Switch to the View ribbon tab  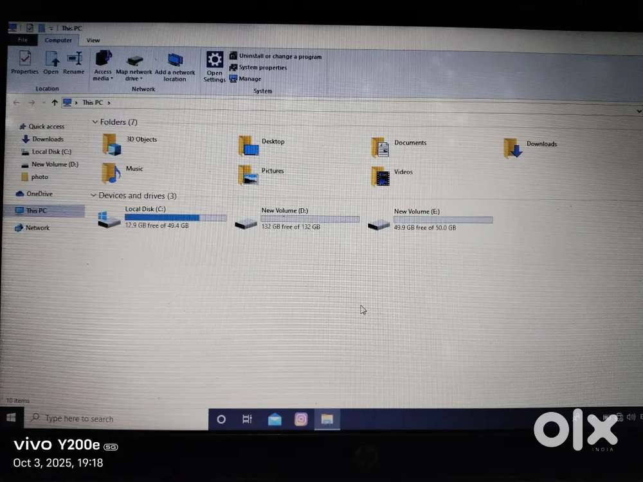(93, 40)
